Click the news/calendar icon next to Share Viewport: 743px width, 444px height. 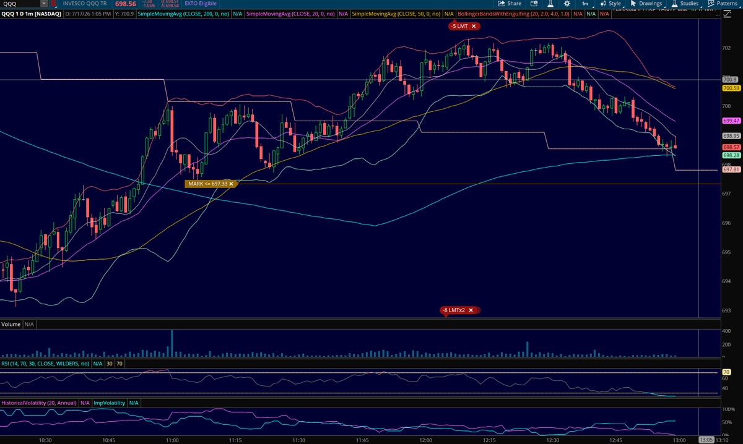[x=534, y=4]
